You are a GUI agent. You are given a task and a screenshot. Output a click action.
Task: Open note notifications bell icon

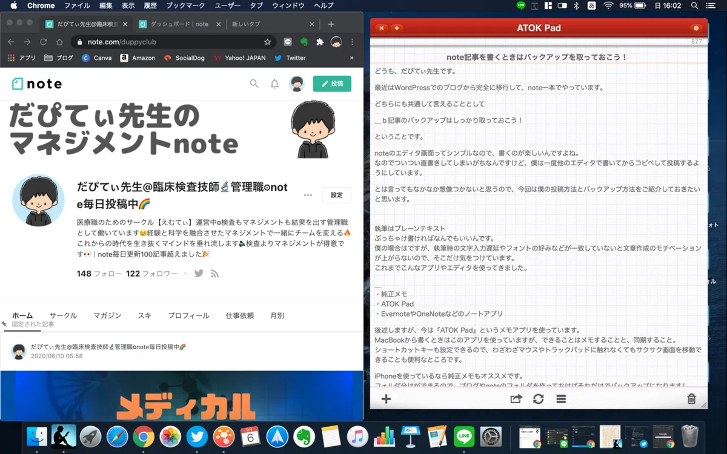click(274, 84)
